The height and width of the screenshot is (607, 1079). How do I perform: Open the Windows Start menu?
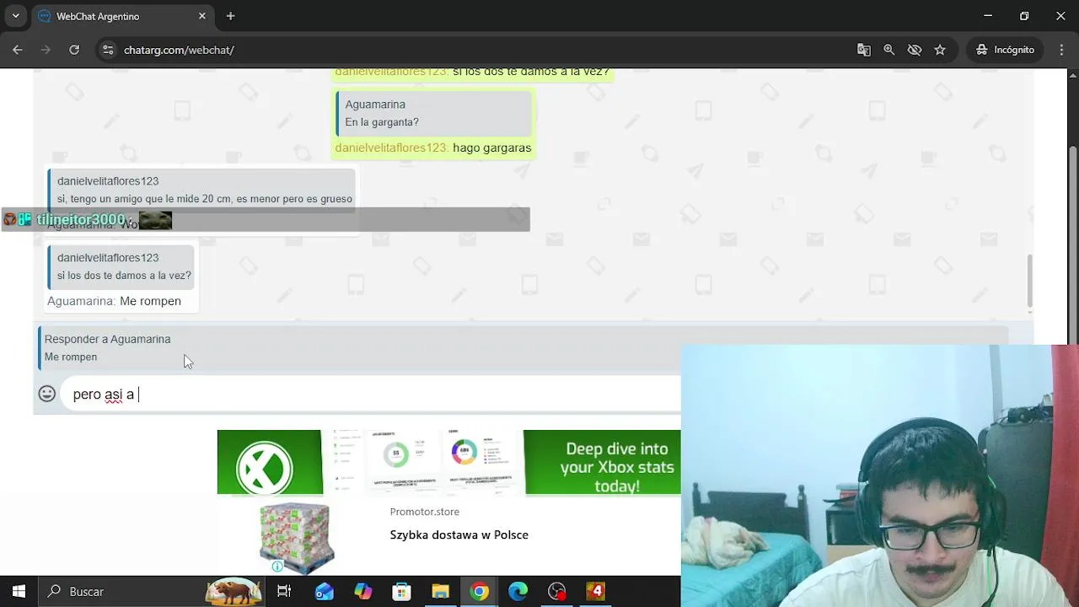click(19, 591)
